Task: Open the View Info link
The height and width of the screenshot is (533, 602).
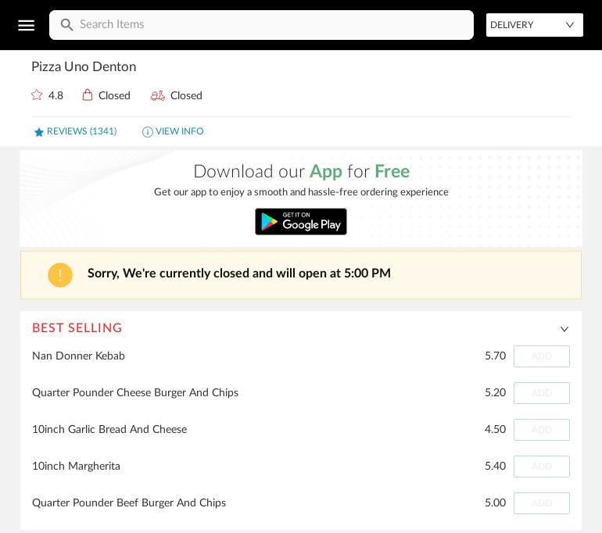Action: click(179, 131)
